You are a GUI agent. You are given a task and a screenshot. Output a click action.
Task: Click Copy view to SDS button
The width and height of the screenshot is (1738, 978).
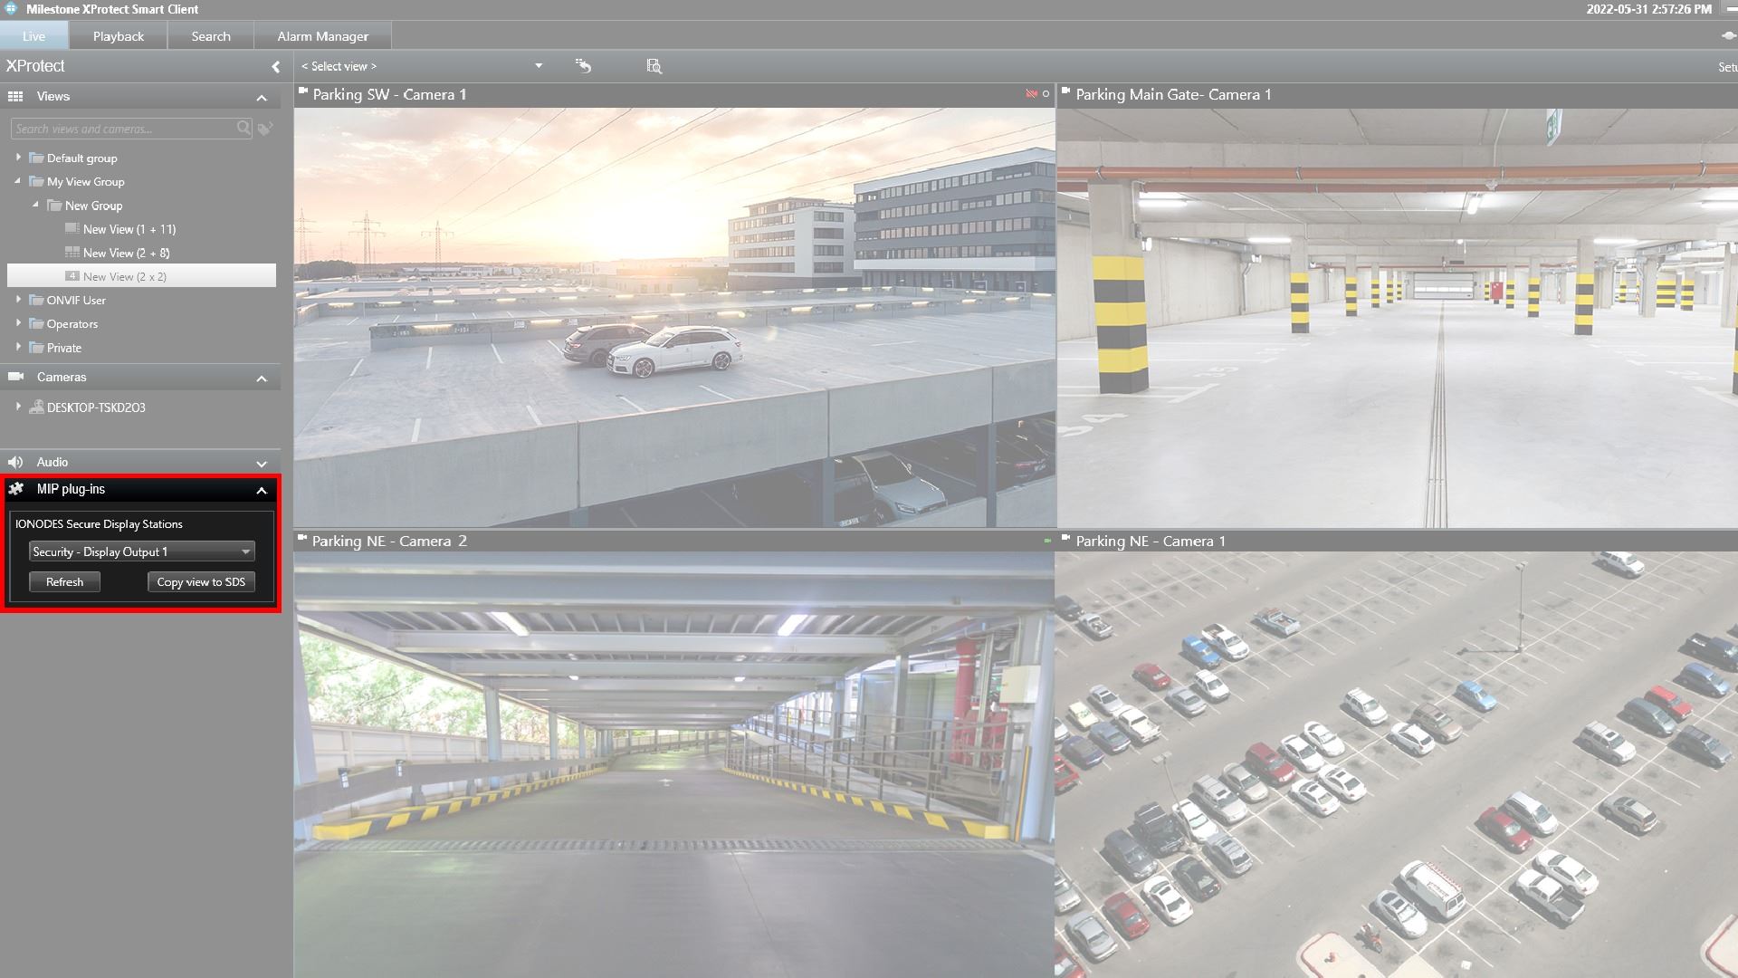coord(201,582)
